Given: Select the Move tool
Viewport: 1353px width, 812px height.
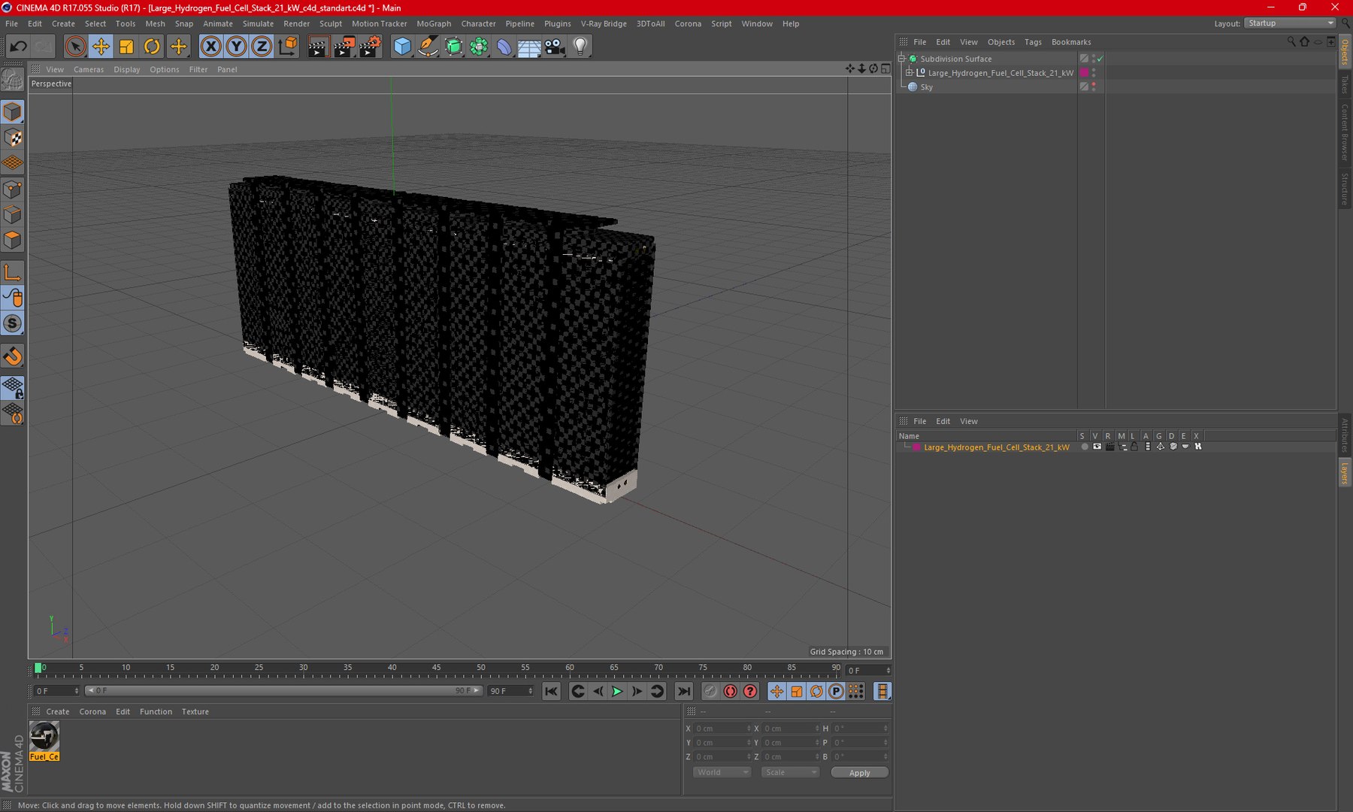Looking at the screenshot, I should (x=101, y=47).
